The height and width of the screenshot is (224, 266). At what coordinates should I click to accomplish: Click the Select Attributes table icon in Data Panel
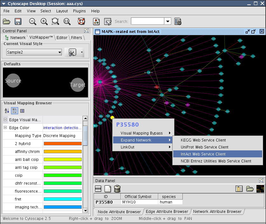point(98,189)
